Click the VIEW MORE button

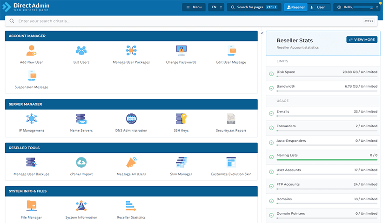coord(362,39)
